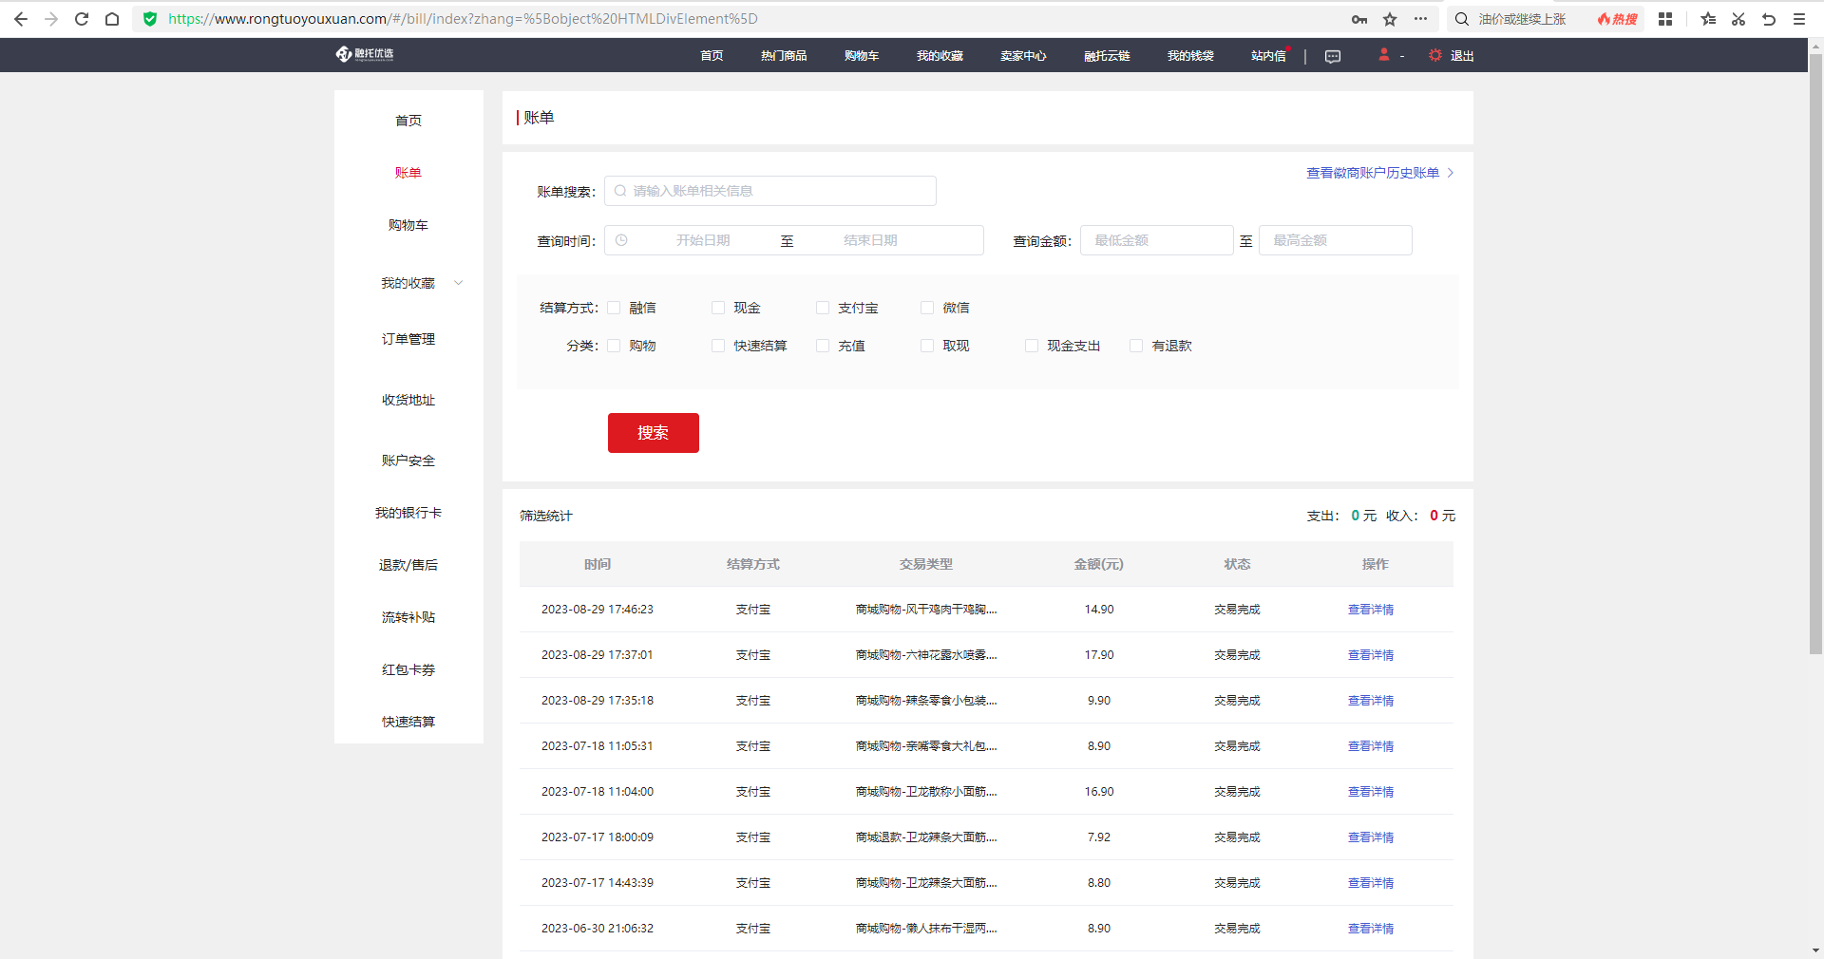Click the red 搜索 button
The width and height of the screenshot is (1824, 959).
pyautogui.click(x=654, y=433)
